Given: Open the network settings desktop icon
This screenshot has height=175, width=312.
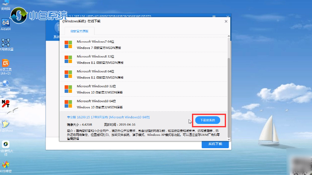Looking at the screenshot, I should (x=6, y=43).
